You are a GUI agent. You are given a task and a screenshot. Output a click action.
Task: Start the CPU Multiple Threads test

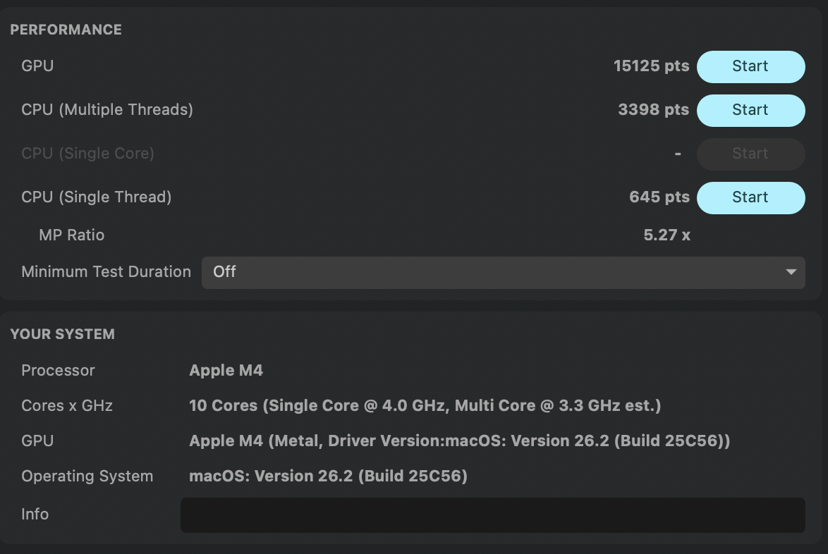750,110
